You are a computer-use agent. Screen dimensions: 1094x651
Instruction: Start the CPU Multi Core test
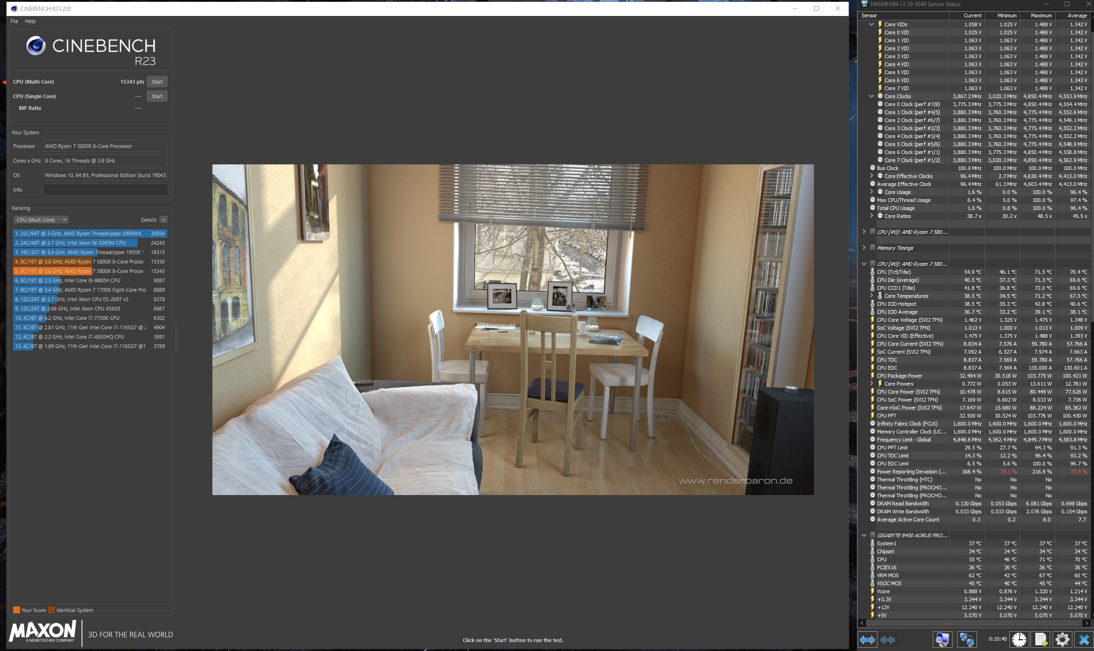(157, 82)
